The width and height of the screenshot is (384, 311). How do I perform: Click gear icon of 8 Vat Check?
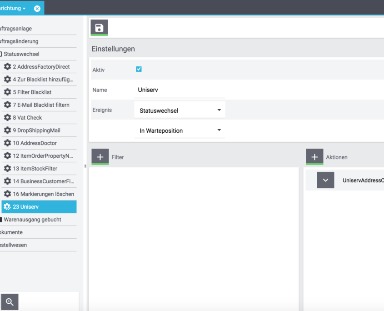[7, 117]
